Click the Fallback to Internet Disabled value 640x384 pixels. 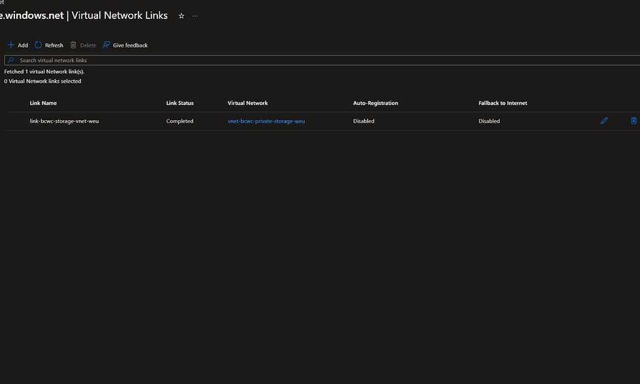click(489, 121)
